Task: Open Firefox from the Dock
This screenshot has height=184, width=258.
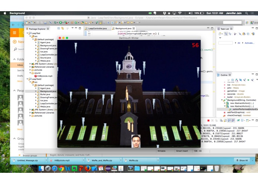Action: coord(88,168)
